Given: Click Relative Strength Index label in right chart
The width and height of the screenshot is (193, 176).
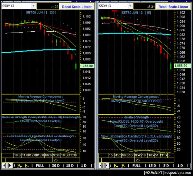Looking at the screenshot, I should pos(136,121).
